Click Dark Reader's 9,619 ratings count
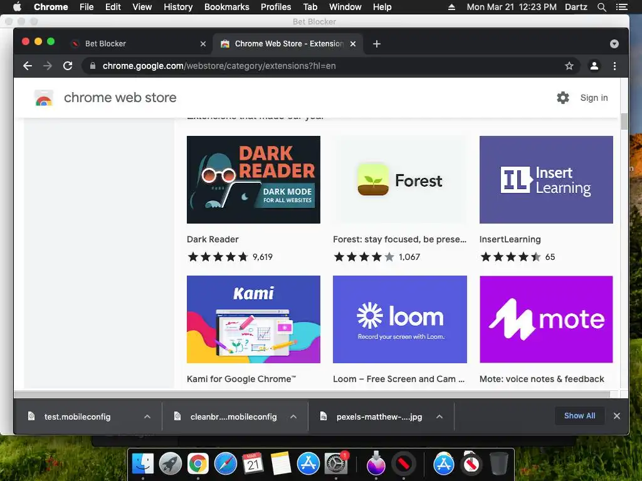 point(263,257)
